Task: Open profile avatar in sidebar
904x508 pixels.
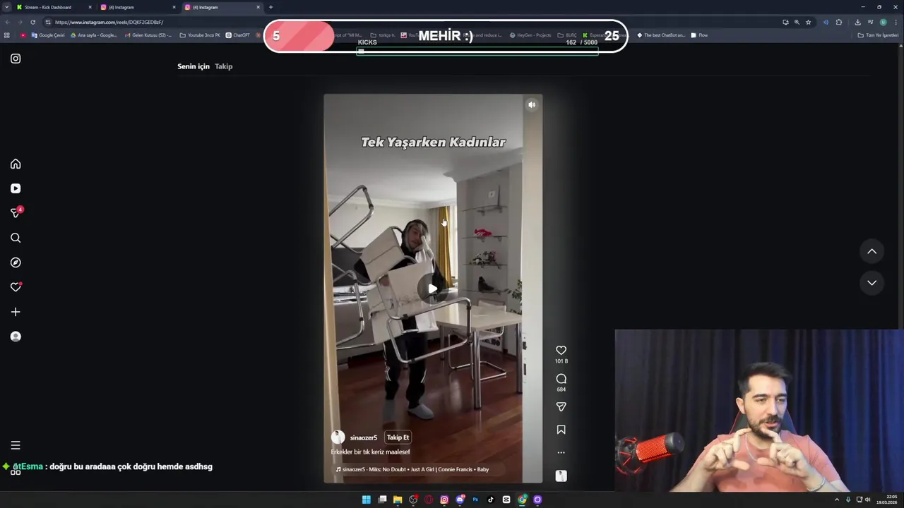Action: pos(16,337)
